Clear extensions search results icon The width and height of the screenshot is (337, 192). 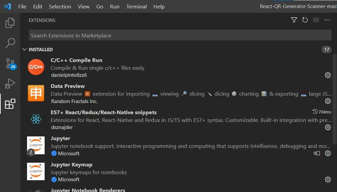(x=316, y=20)
